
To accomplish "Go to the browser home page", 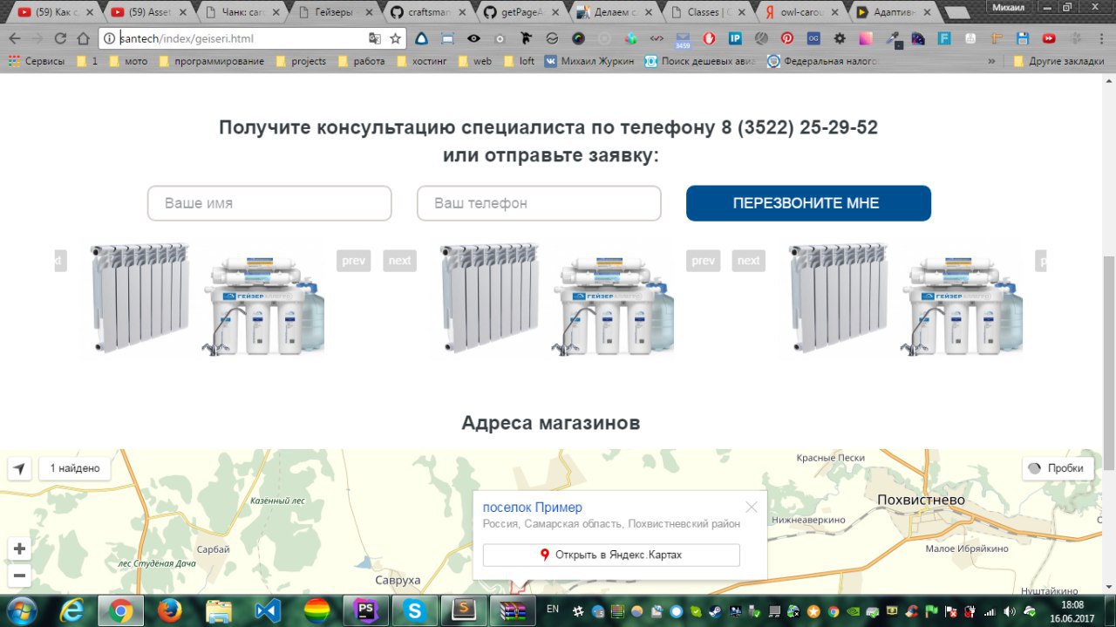I will 83,38.
